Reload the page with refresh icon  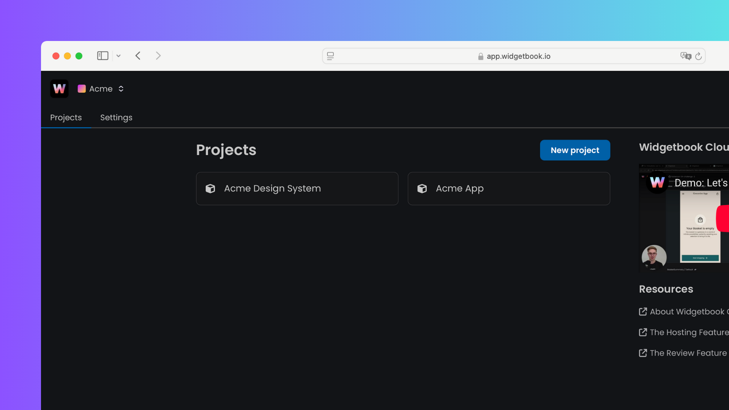698,56
